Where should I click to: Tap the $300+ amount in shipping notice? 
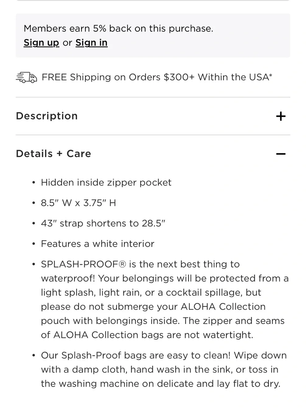click(179, 77)
